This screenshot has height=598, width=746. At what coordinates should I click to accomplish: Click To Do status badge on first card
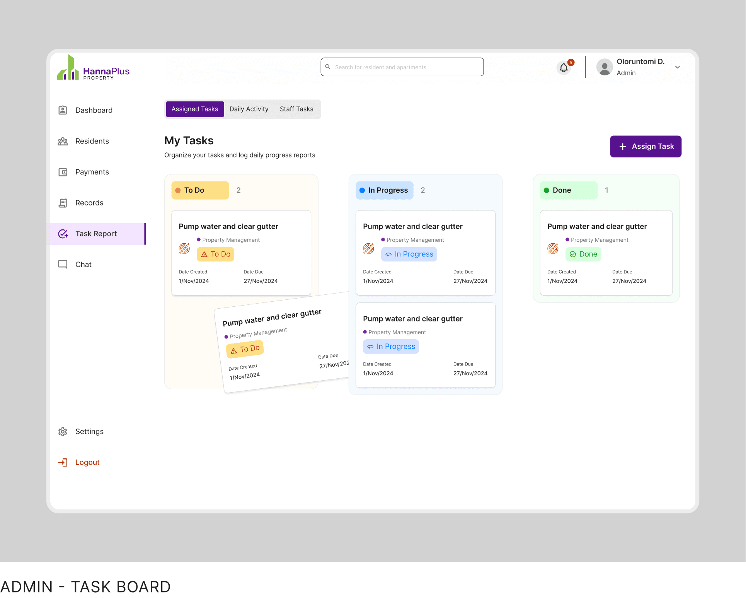click(216, 255)
